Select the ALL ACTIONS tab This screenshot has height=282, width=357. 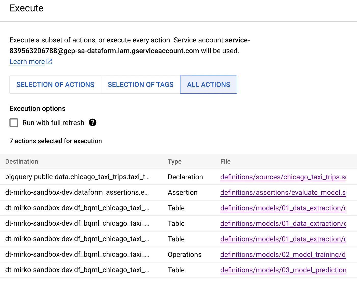point(208,84)
